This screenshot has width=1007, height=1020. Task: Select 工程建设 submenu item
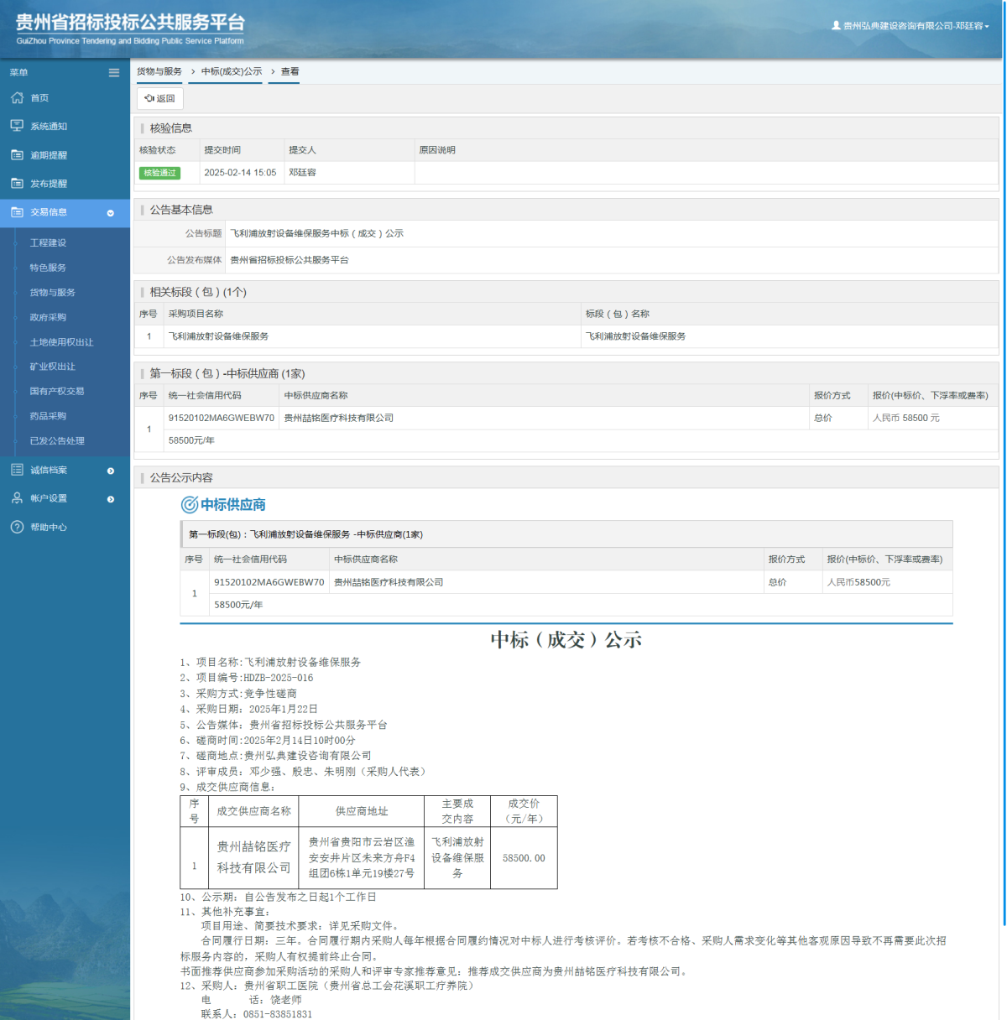tap(48, 242)
